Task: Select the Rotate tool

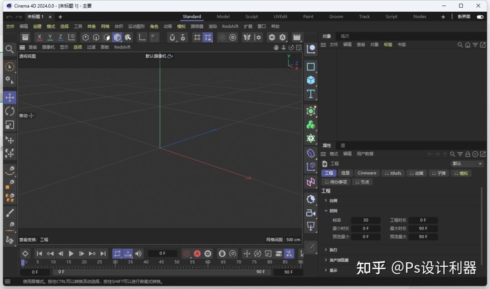Action: (x=10, y=111)
